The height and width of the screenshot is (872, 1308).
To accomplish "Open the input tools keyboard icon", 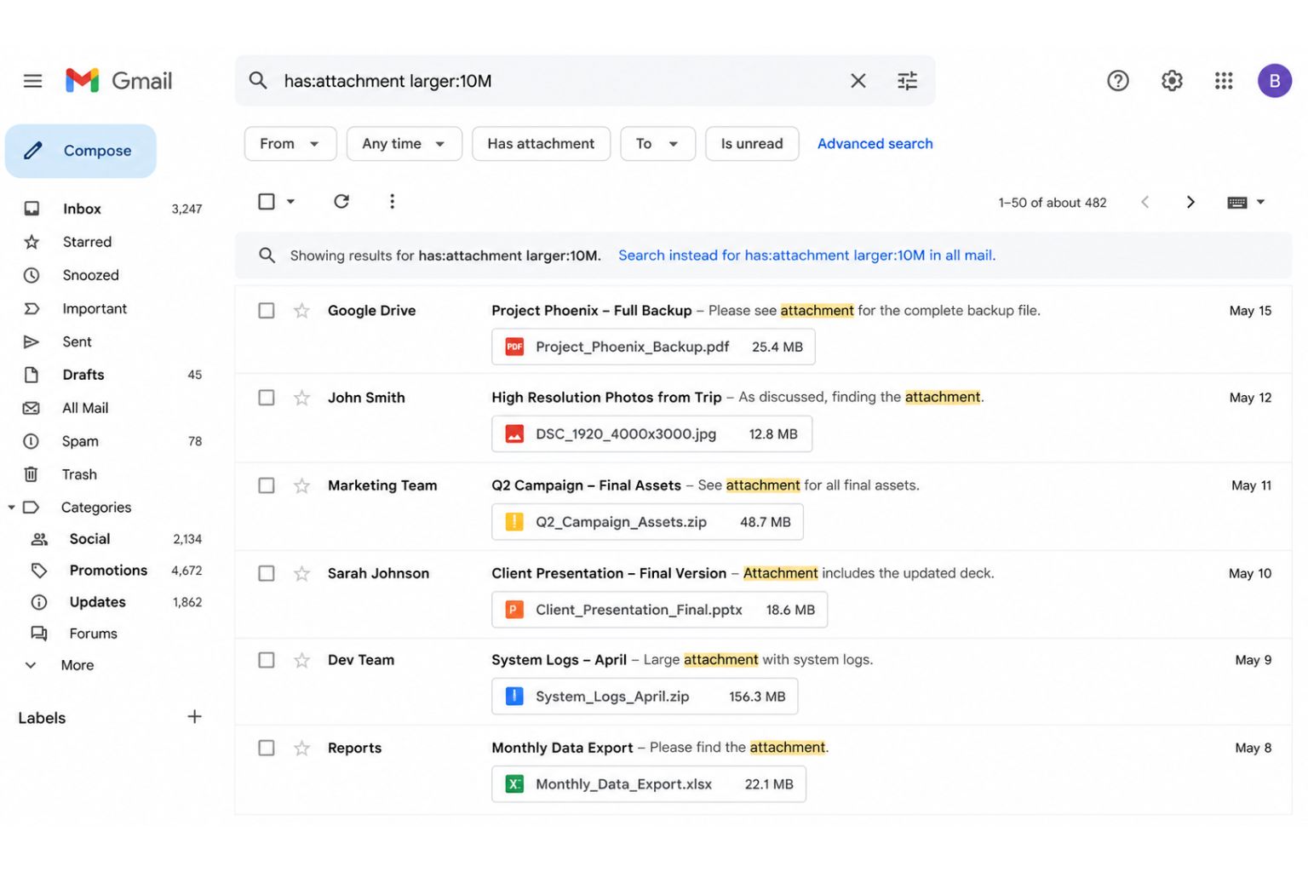I will [1237, 203].
